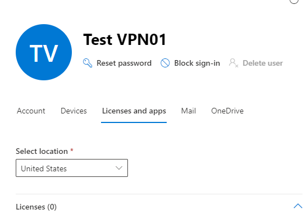This screenshot has width=307, height=214.
Task: Click the Test VPN01 user name heading
Action: click(125, 39)
